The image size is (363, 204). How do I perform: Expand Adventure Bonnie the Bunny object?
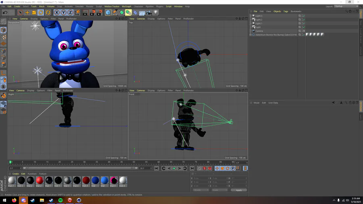tap(250, 35)
